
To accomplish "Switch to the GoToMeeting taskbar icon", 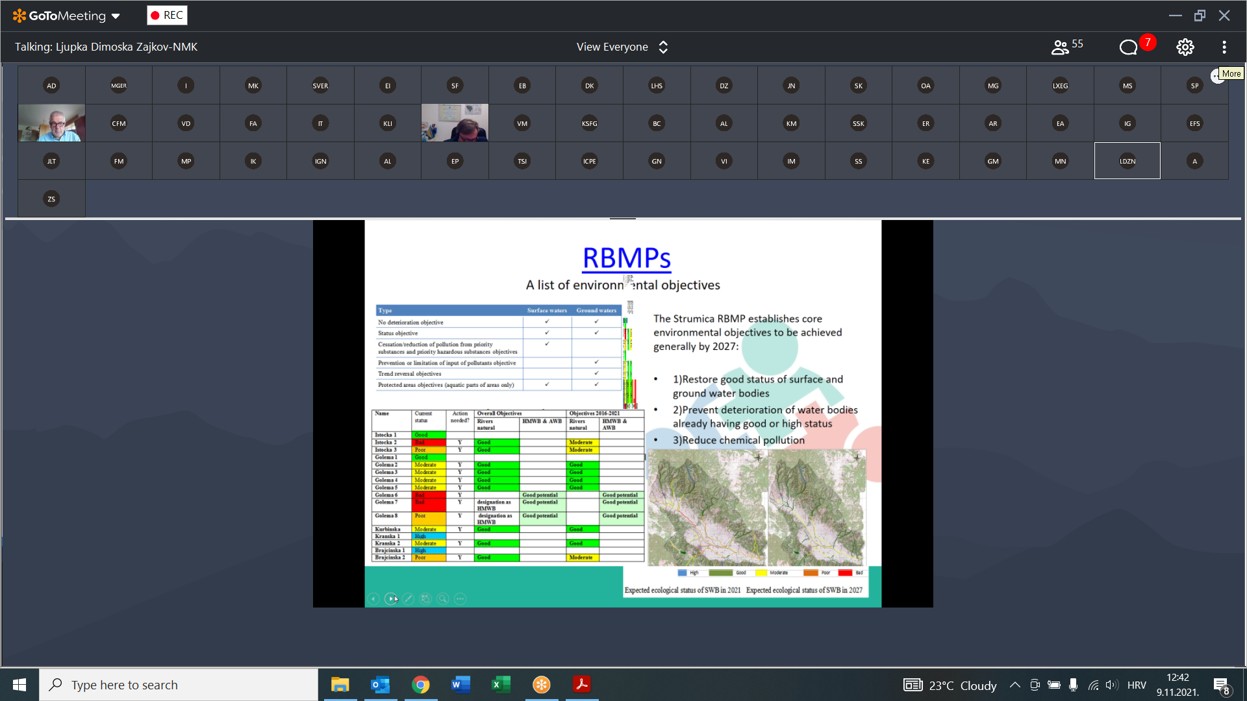I will click(541, 685).
